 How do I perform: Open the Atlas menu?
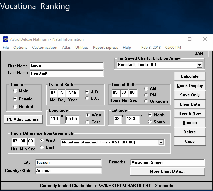66,48
